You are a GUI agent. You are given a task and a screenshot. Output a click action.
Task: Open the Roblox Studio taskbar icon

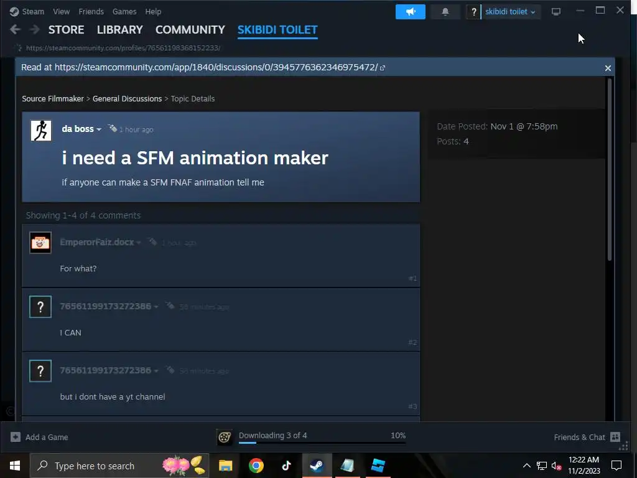(x=378, y=466)
